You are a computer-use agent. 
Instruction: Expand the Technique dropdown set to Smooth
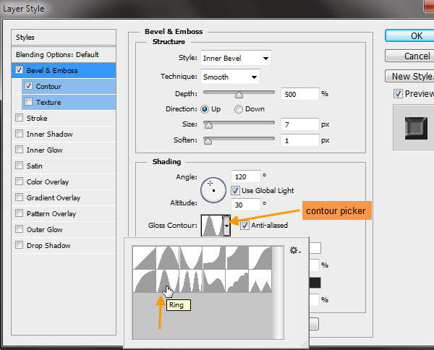231,77
